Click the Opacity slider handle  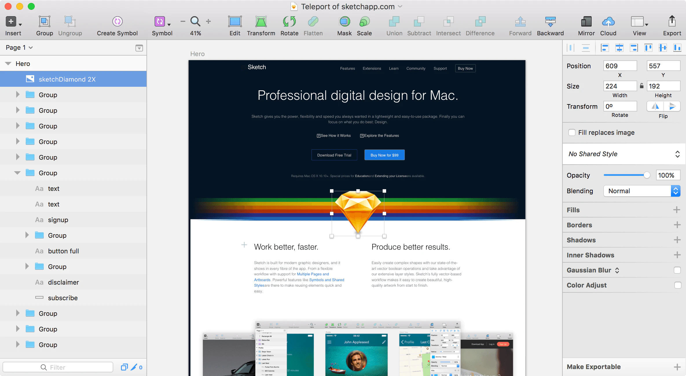point(647,175)
